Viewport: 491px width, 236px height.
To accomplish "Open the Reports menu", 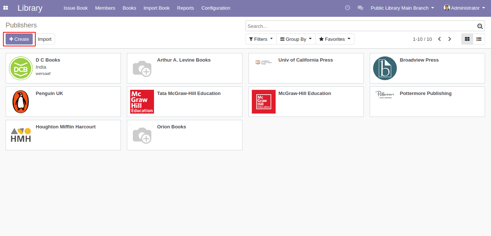I will pos(186,8).
